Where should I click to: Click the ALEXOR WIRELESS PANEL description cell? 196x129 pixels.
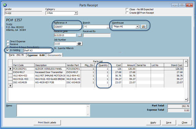pyautogui.click(x=50, y=69)
